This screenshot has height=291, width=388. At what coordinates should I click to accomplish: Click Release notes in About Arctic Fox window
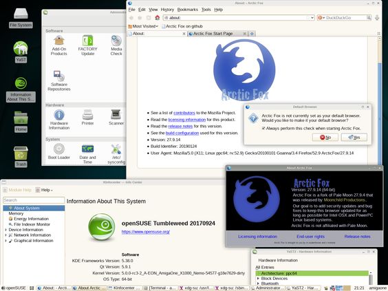[357, 237]
